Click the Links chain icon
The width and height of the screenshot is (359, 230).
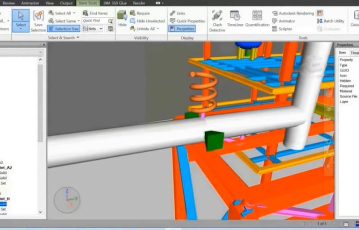click(172, 13)
